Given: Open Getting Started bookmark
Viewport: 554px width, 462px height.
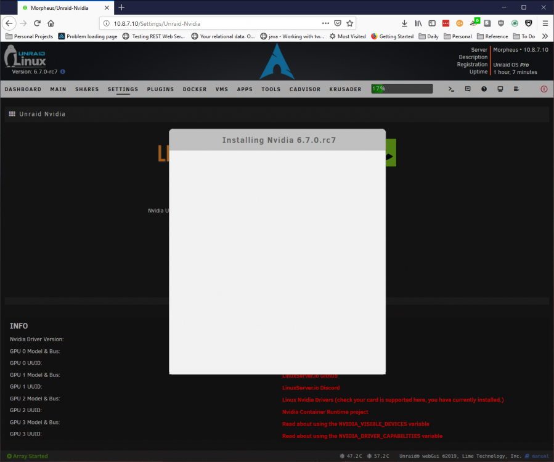Looking at the screenshot, I should tap(392, 36).
